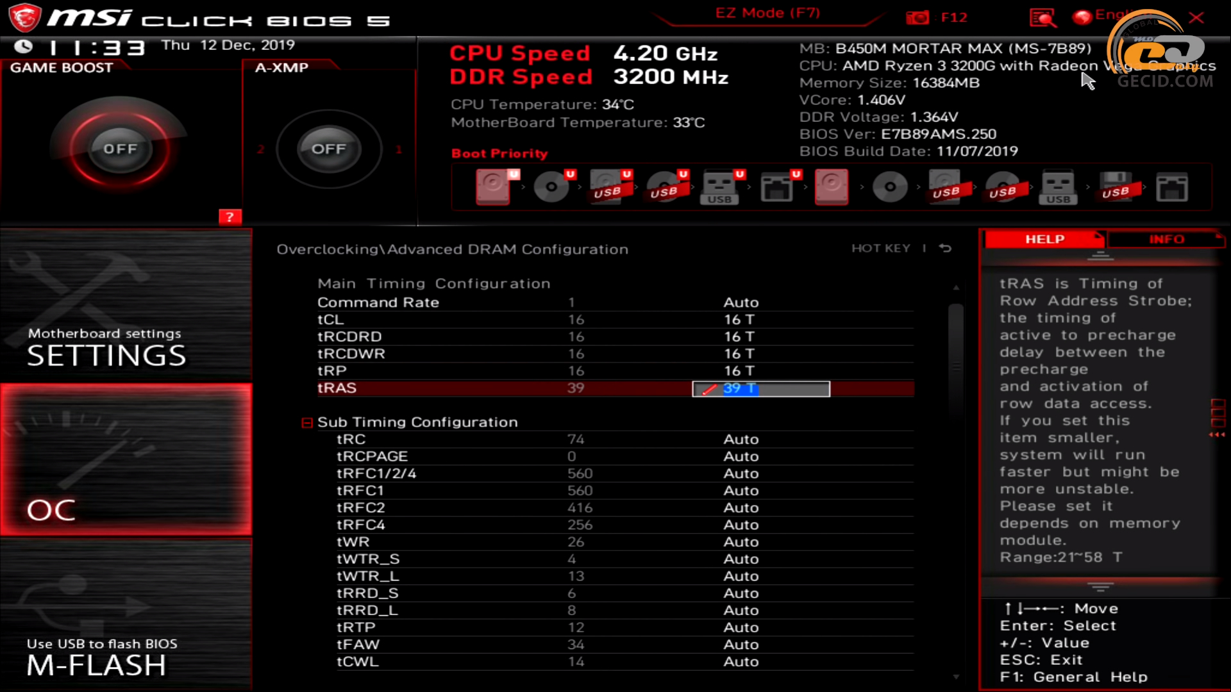The width and height of the screenshot is (1231, 692).
Task: Open the tRCPAGE Auto value field
Action: 741,456
